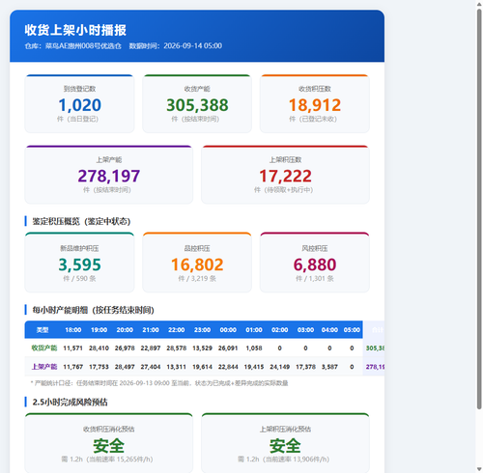Click the 23:00 column header
Viewport: 483px width, 473px height.
[202, 330]
